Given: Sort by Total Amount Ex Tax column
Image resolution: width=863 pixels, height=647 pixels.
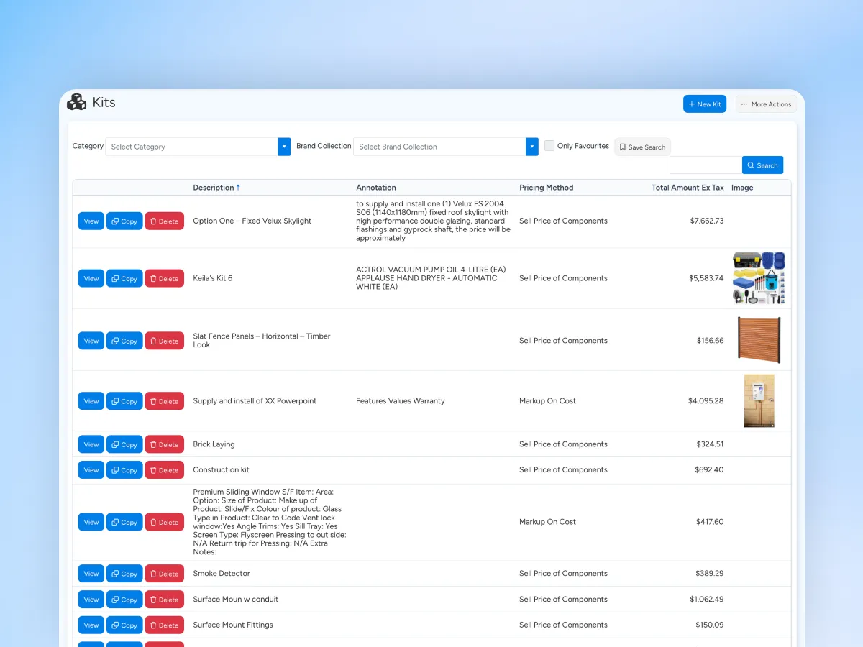Looking at the screenshot, I should coord(688,188).
